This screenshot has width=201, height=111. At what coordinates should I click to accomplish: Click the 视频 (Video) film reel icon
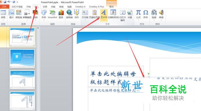(x=154, y=13)
